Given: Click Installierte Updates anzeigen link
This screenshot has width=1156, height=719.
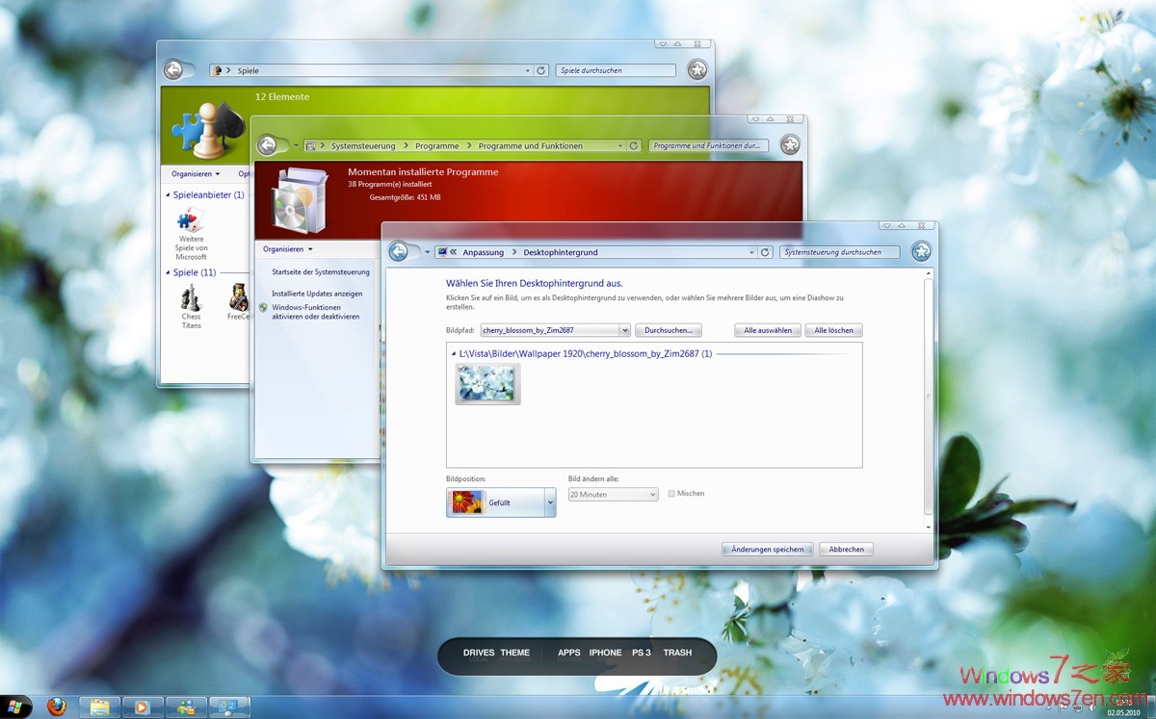Looking at the screenshot, I should point(317,294).
